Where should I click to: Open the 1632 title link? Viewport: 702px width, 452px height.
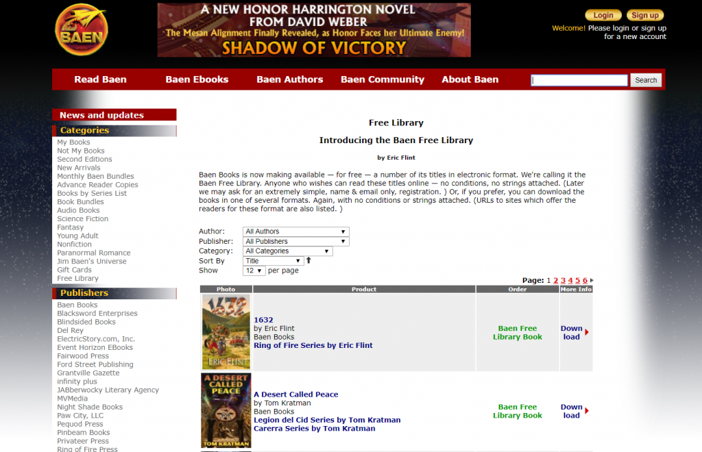(263, 320)
